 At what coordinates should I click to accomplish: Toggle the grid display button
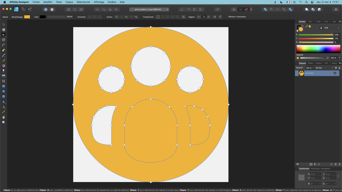234,9
